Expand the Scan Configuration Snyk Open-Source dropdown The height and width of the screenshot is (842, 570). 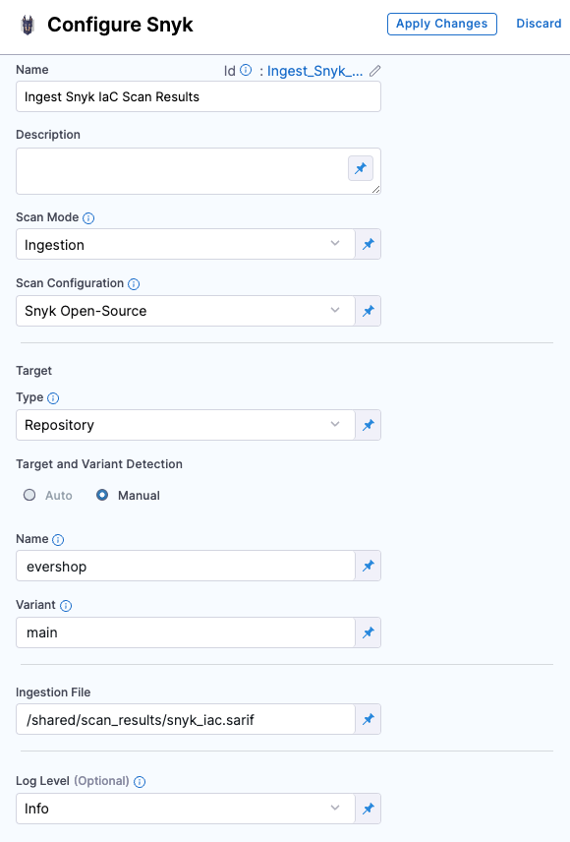coord(186,311)
